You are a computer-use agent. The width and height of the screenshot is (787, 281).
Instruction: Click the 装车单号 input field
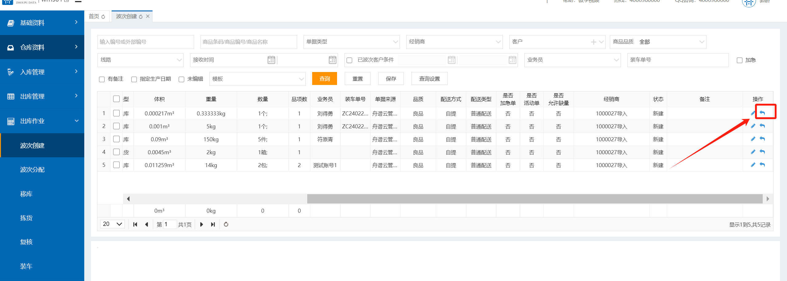pyautogui.click(x=678, y=60)
